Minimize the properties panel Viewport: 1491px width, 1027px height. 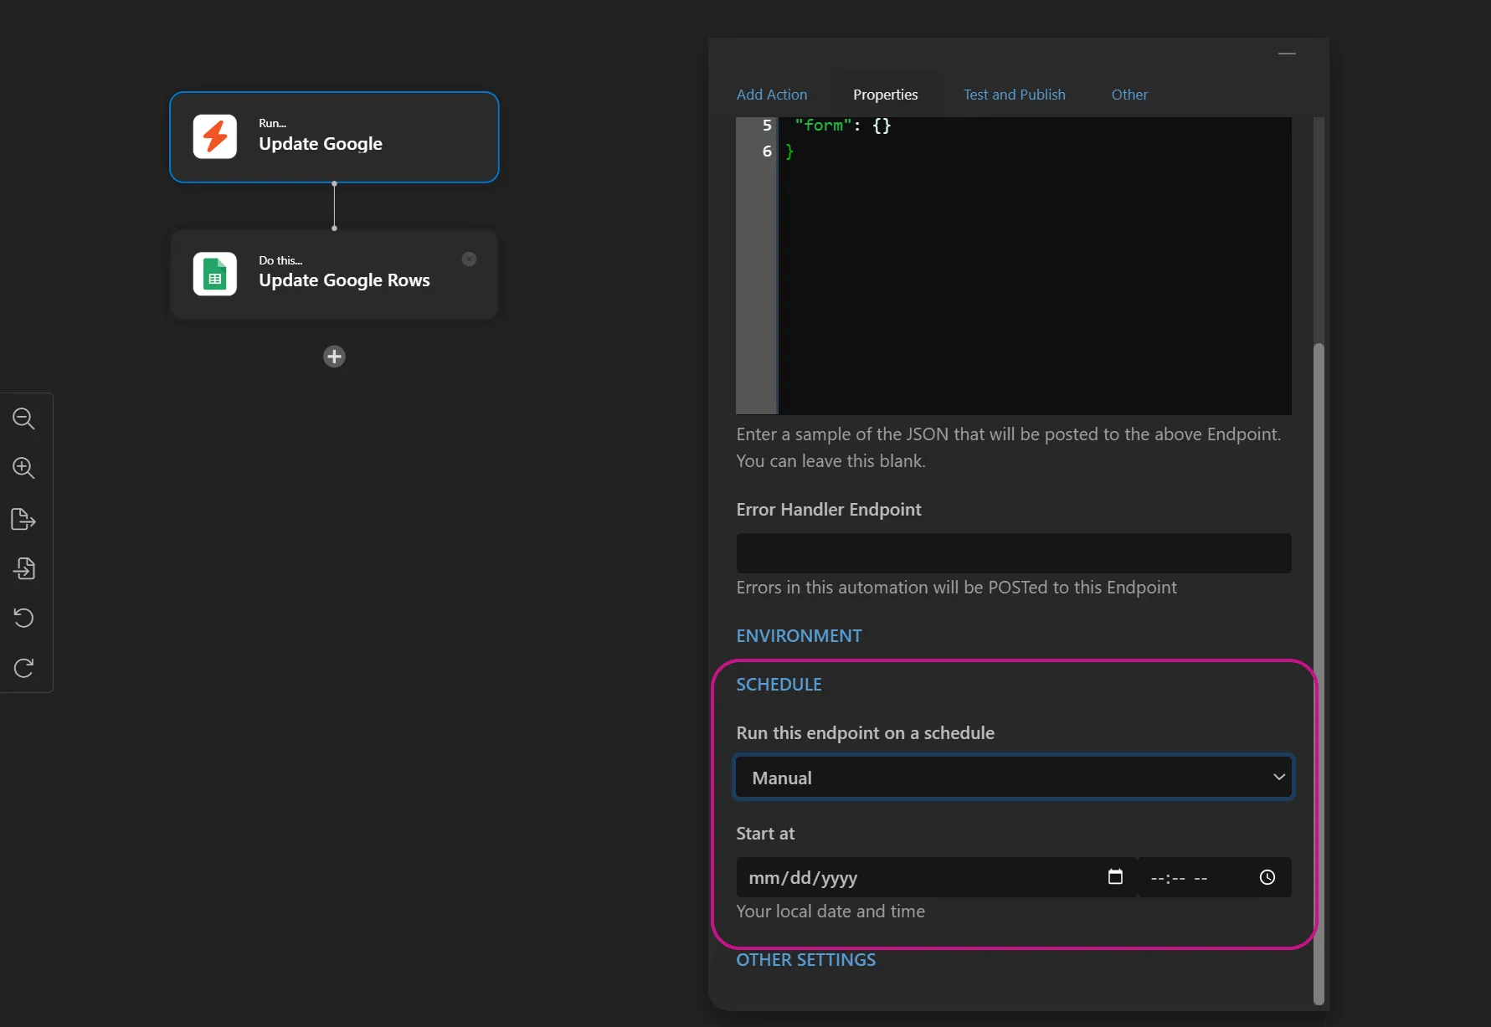click(1287, 54)
